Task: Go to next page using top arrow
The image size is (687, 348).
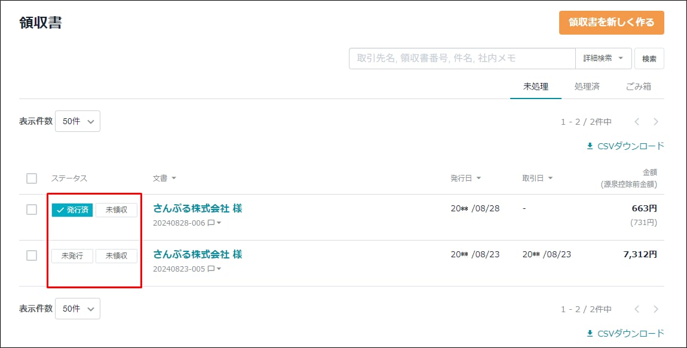Action: (x=656, y=122)
